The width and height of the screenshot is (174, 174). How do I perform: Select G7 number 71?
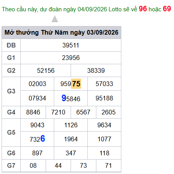click(108, 166)
